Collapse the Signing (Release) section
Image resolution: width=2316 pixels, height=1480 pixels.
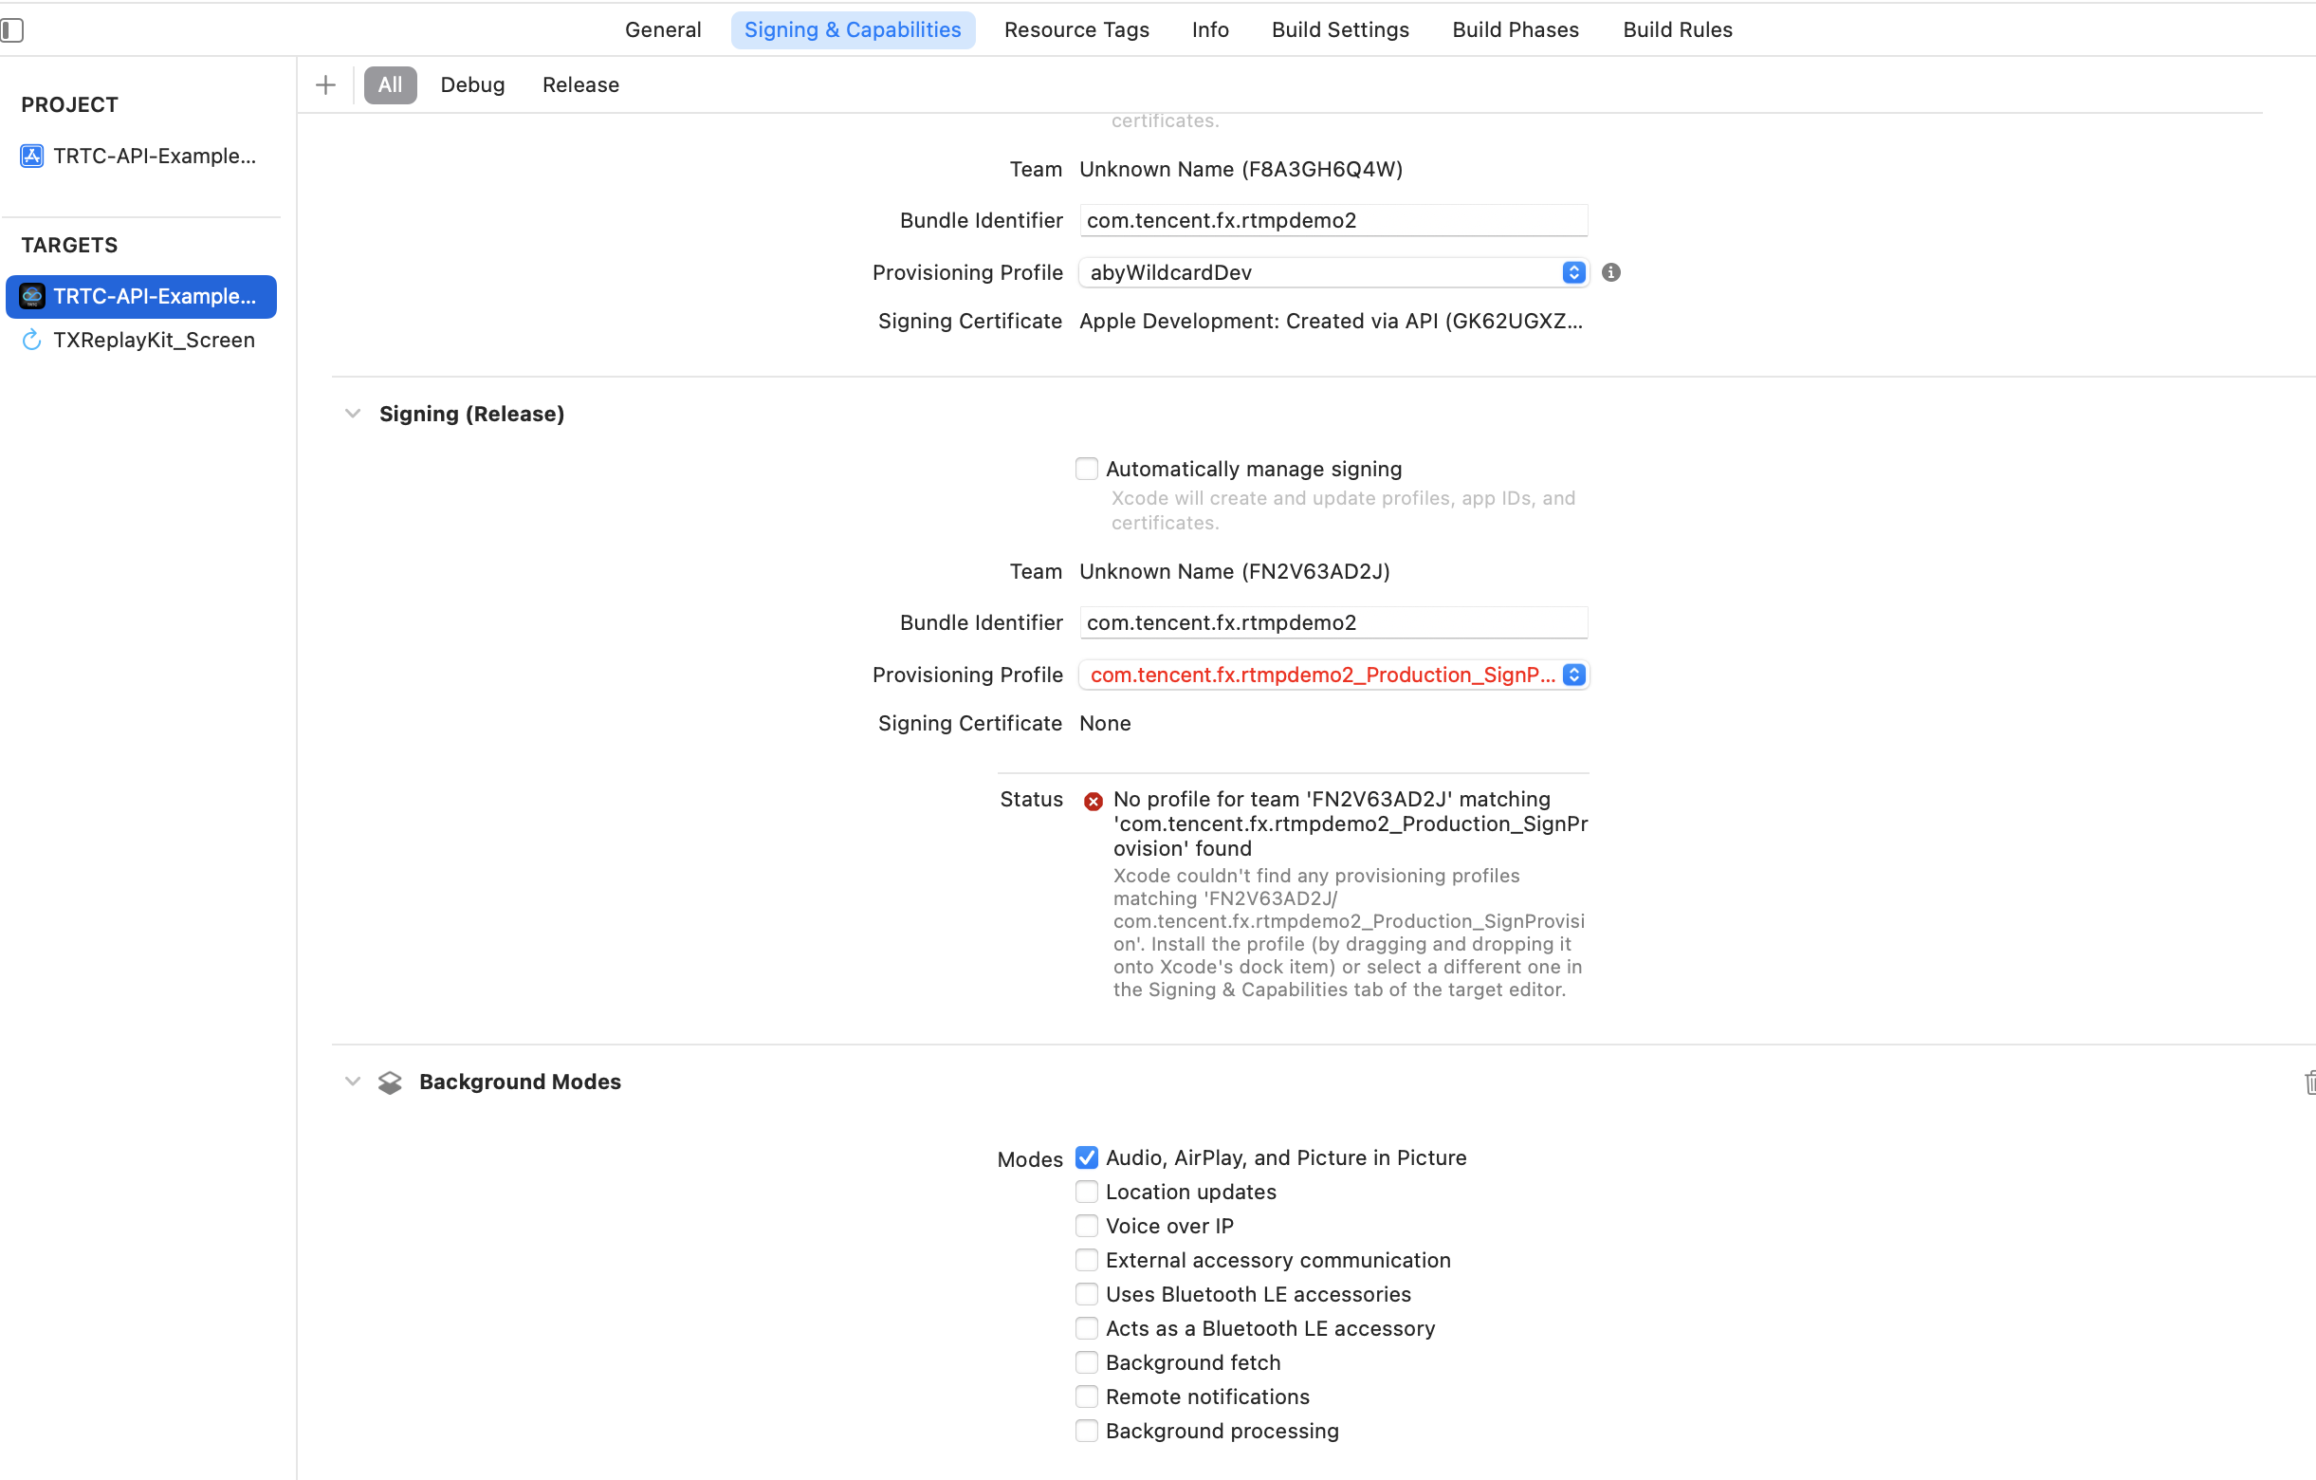coord(353,414)
